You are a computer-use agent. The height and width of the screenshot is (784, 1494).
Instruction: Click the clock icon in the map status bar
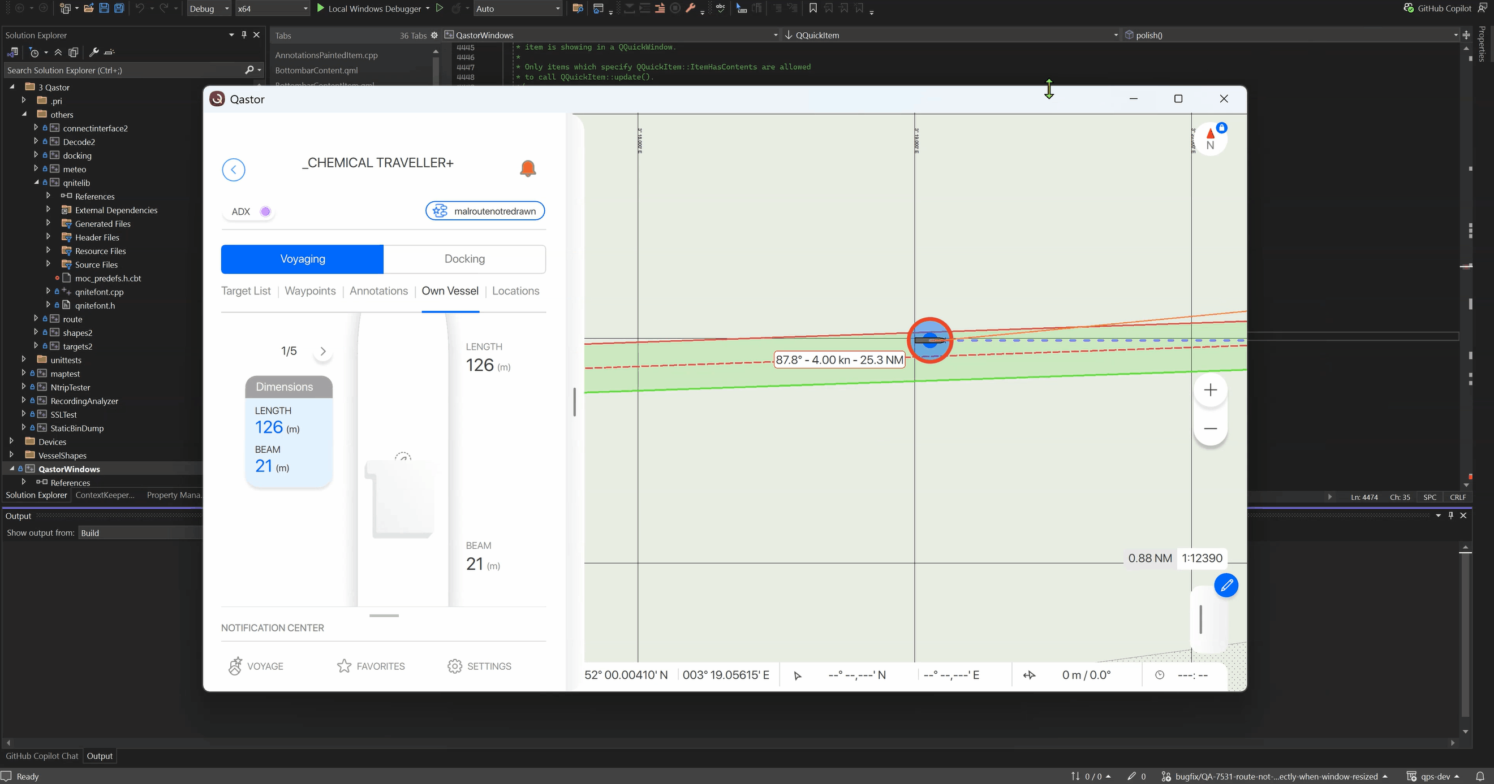click(1159, 675)
